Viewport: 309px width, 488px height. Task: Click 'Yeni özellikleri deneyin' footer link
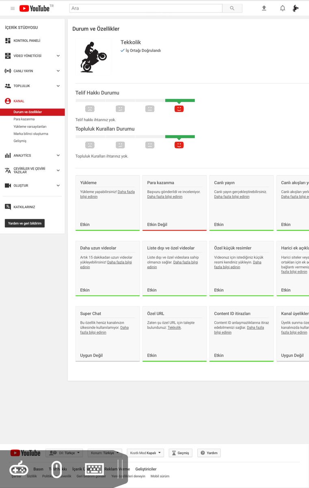click(128, 476)
